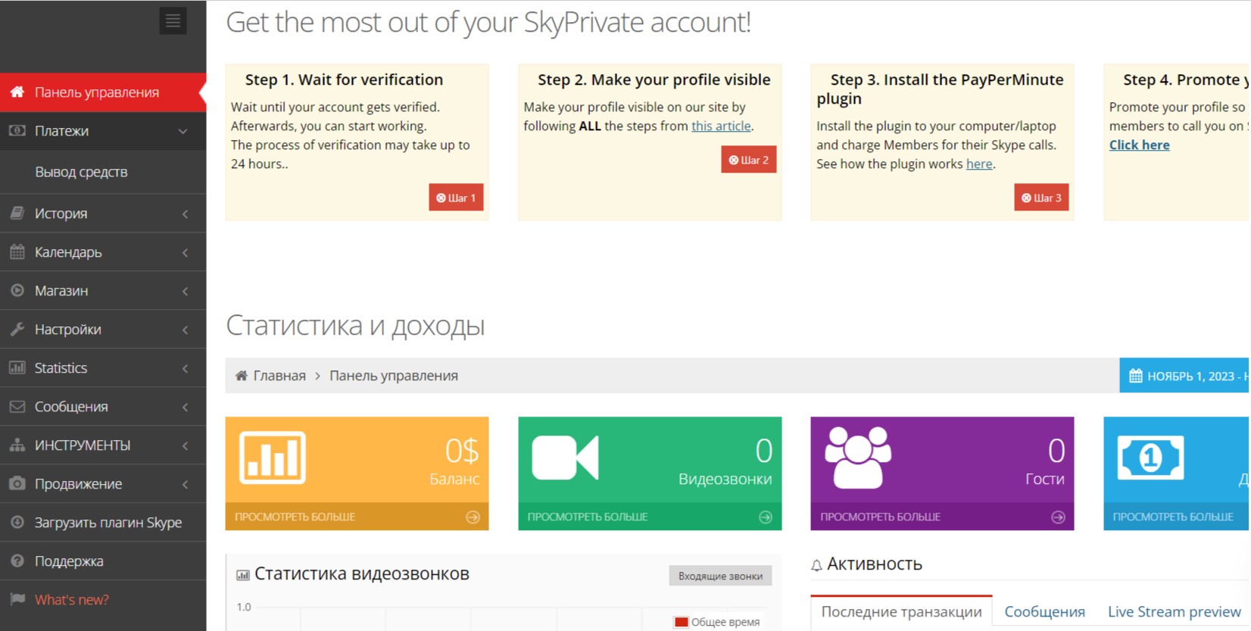The width and height of the screenshot is (1251, 631).
Task: Click the download icon for Skype plugin
Action: 17,522
